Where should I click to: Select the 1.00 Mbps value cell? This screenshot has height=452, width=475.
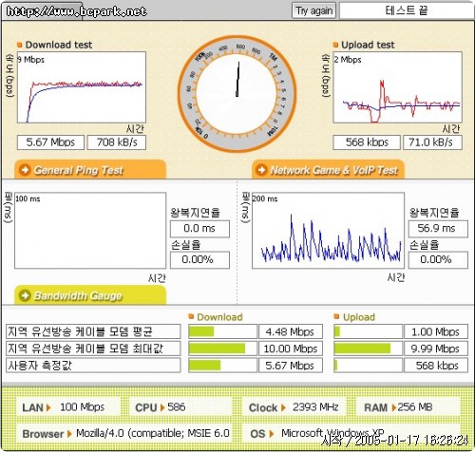[x=436, y=331]
